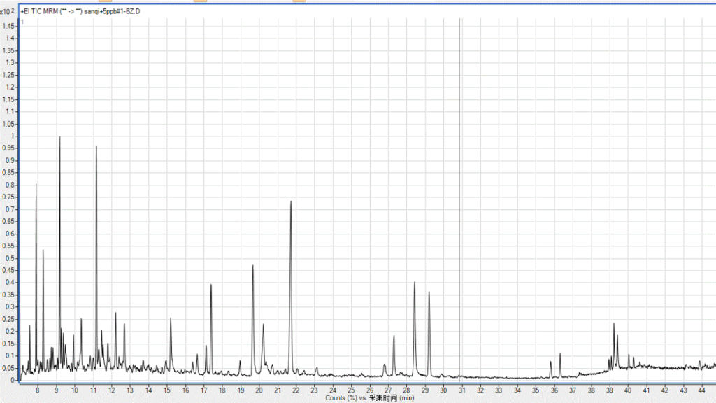Viewport: 716px width, 403px height.
Task: Click the peak apex near 11.2 min
Action: coord(96,147)
